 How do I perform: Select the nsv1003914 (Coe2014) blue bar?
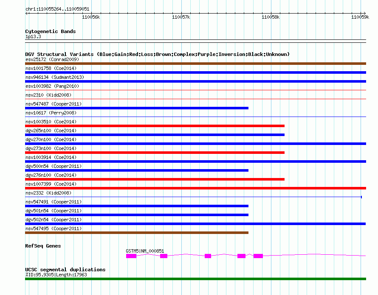[x=195, y=161]
